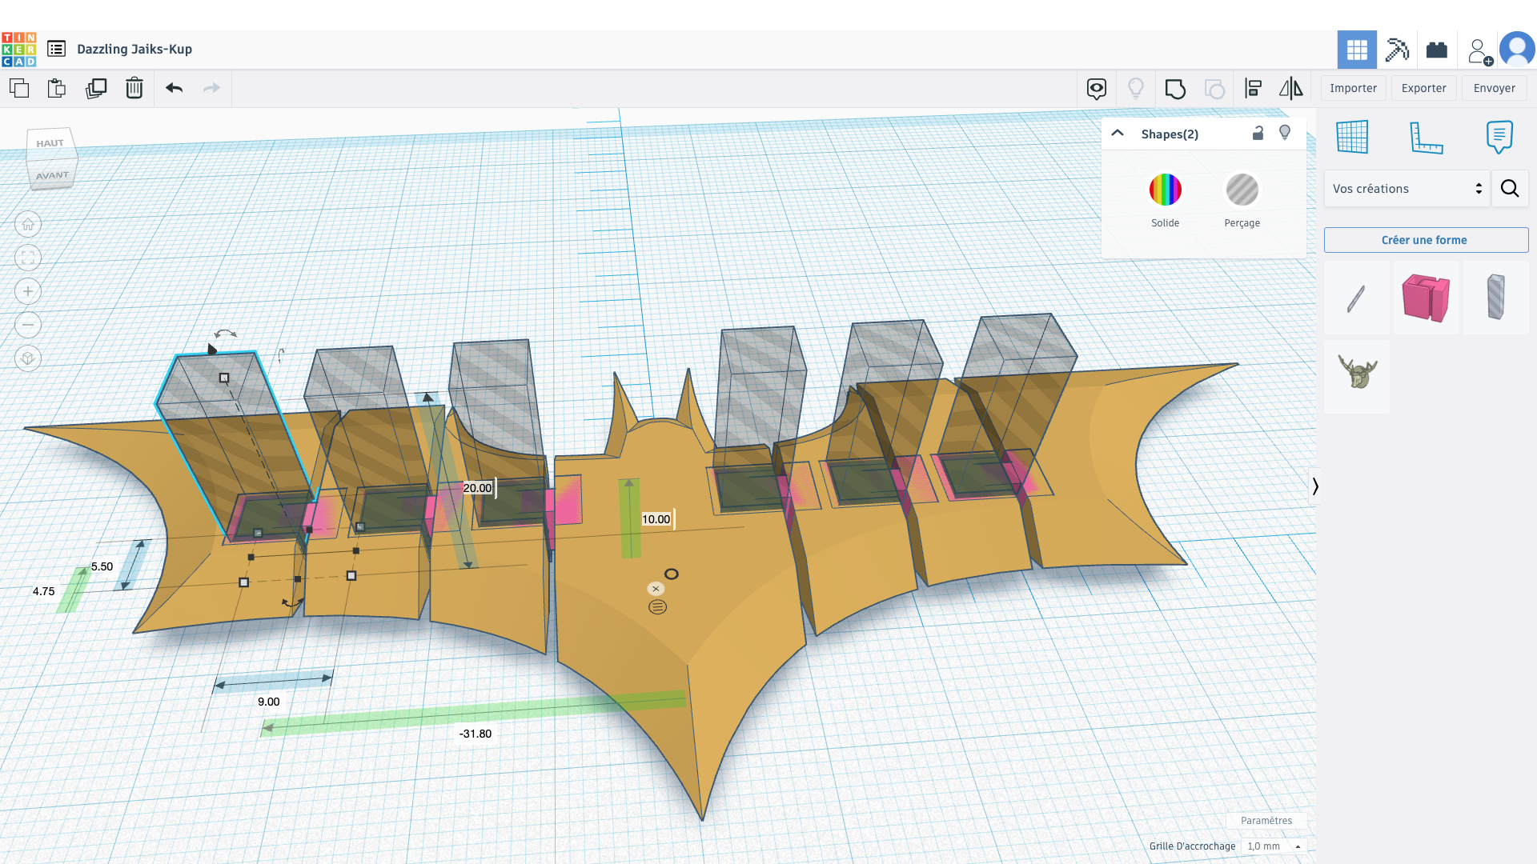Pick the striped hole box thumbnail
The image size is (1537, 864).
coord(1495,298)
